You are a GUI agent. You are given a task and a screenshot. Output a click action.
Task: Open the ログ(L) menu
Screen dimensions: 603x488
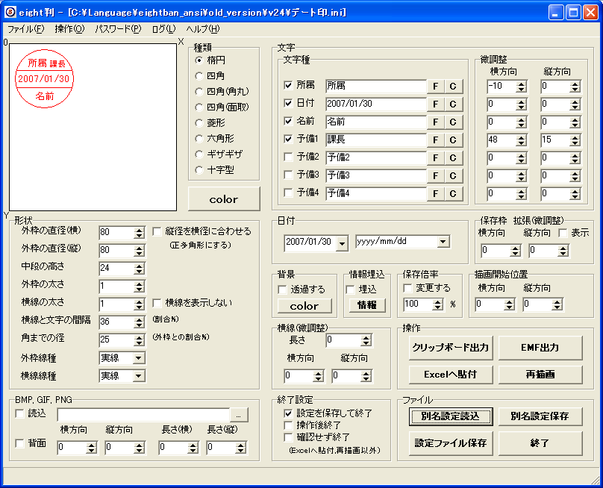pos(164,29)
